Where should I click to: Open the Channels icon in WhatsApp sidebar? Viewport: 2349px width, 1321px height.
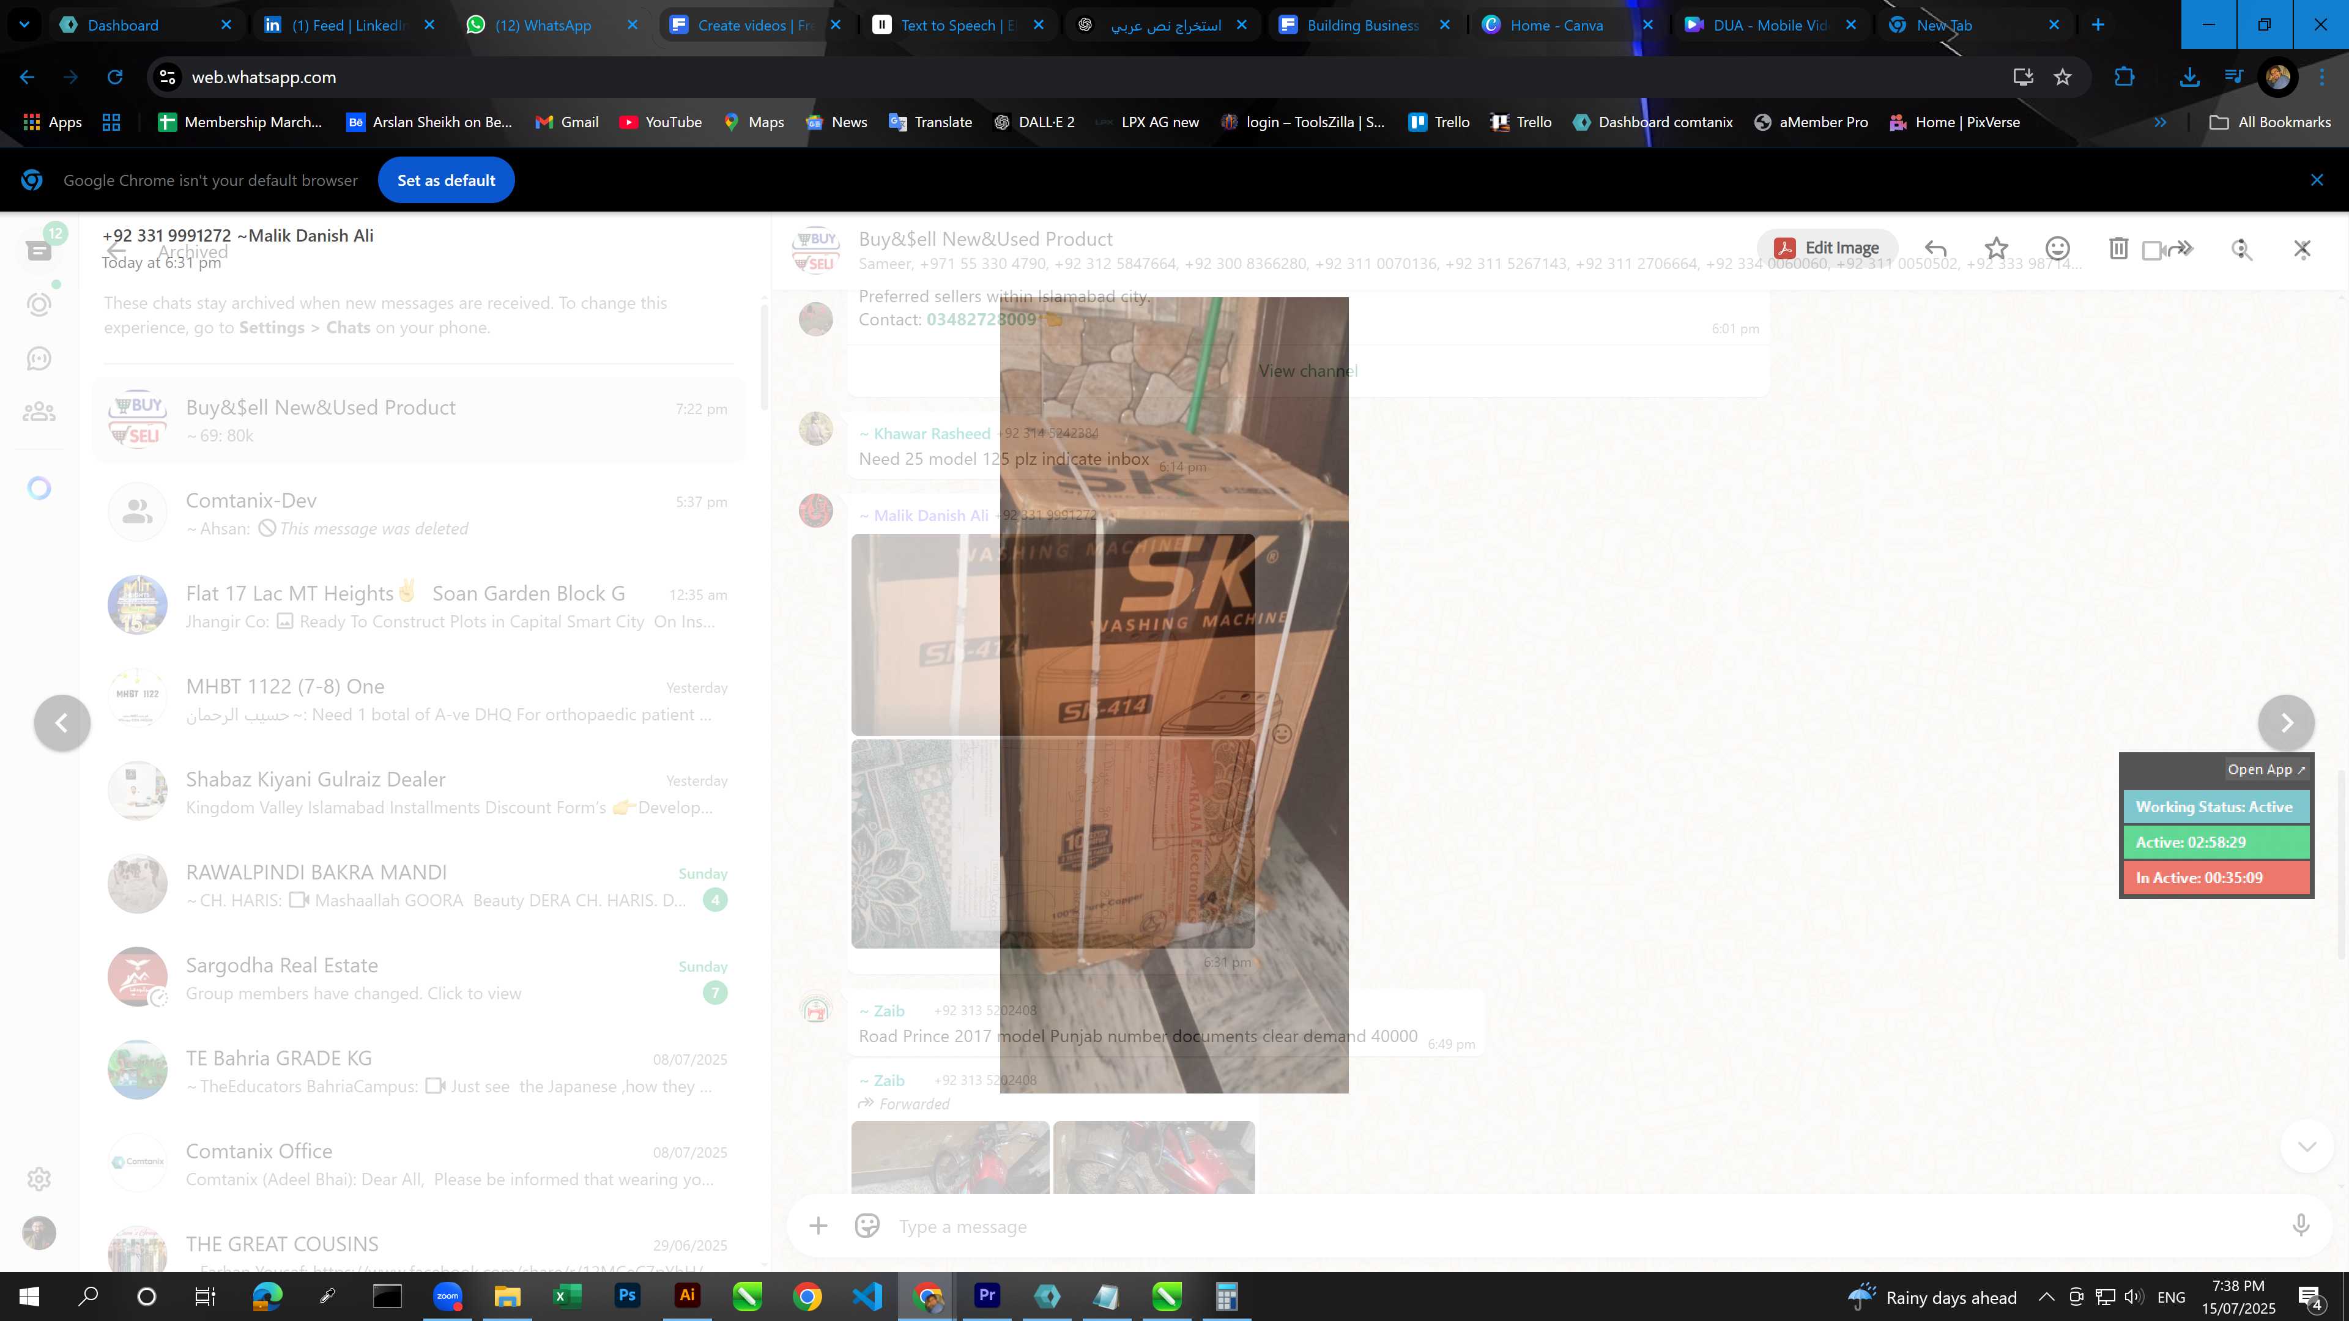click(x=39, y=358)
